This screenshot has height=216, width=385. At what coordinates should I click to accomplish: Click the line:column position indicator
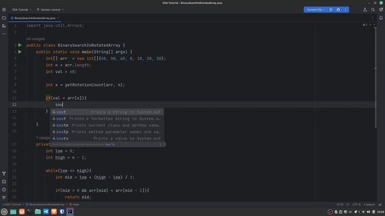(340, 204)
